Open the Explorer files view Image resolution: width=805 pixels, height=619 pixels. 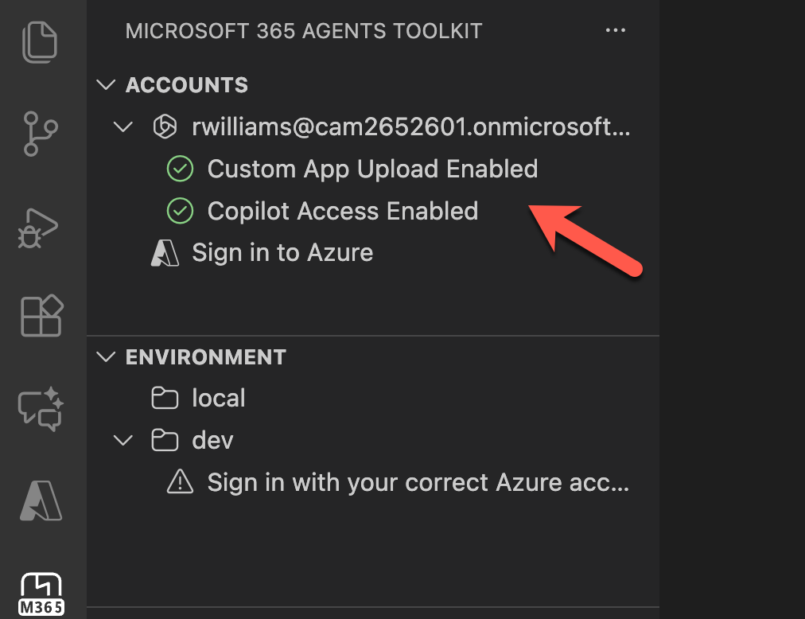pyautogui.click(x=41, y=43)
